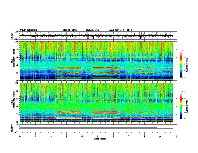Click the "7" tick on the Time axis
This screenshot has height=153, width=198.
click(x=129, y=136)
